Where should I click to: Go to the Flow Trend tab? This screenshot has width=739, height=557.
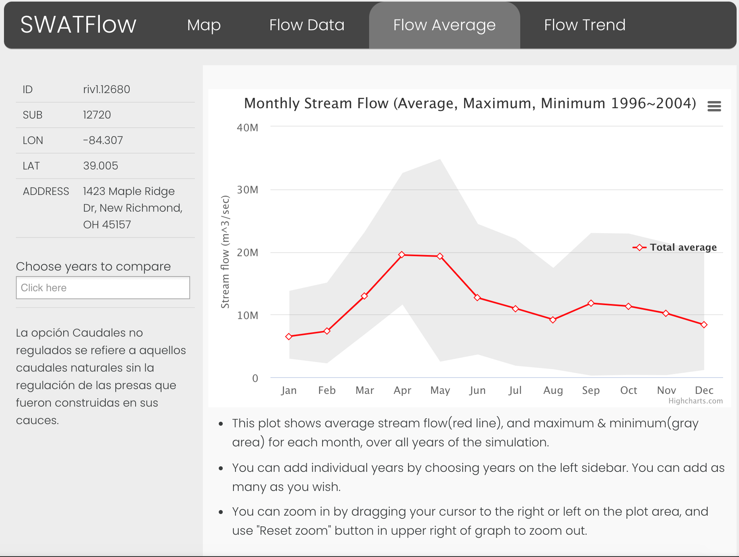(584, 25)
